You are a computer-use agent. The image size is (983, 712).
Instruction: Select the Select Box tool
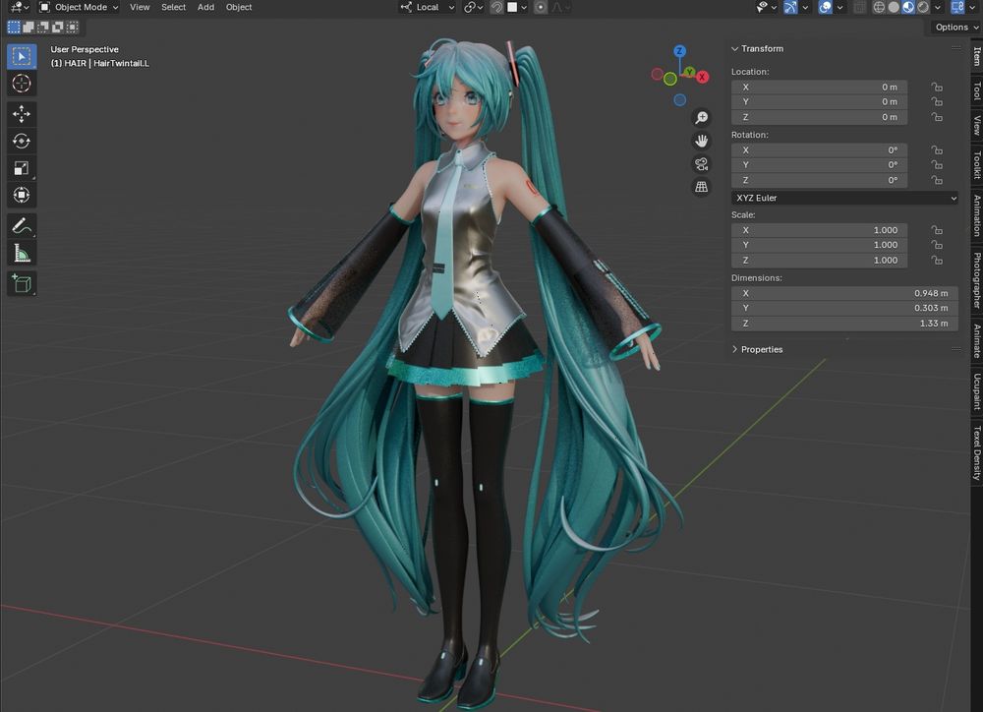22,56
